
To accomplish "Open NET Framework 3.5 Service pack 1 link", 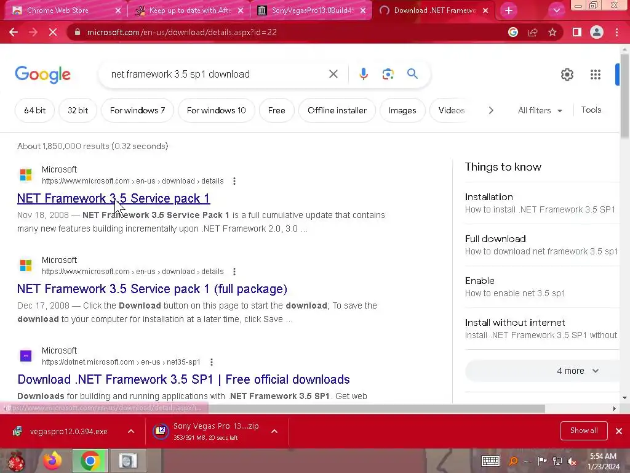I will [x=113, y=198].
